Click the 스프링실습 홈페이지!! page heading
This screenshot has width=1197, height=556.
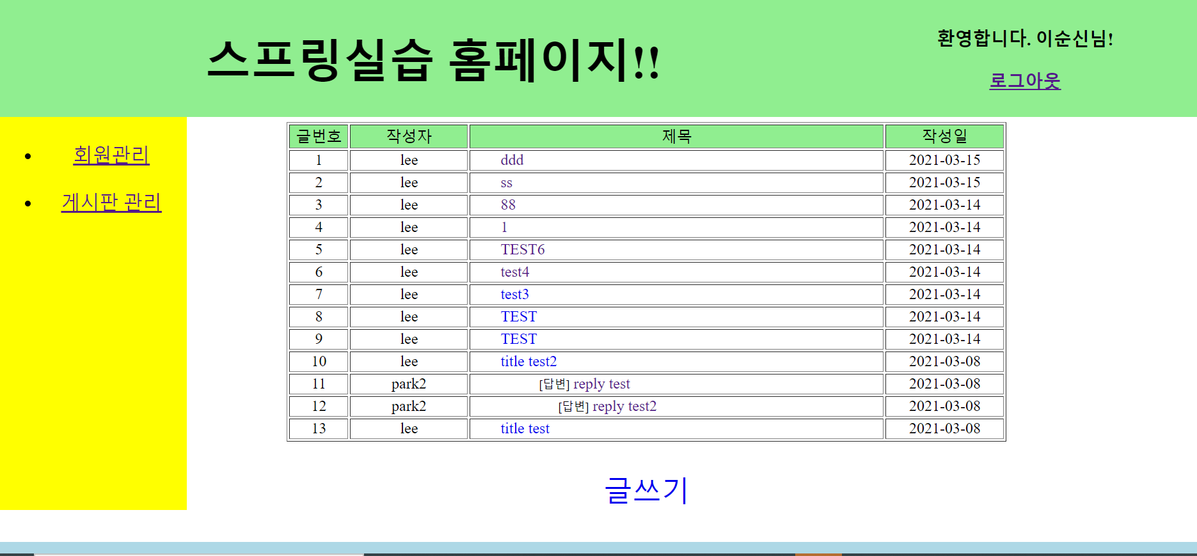(x=434, y=61)
